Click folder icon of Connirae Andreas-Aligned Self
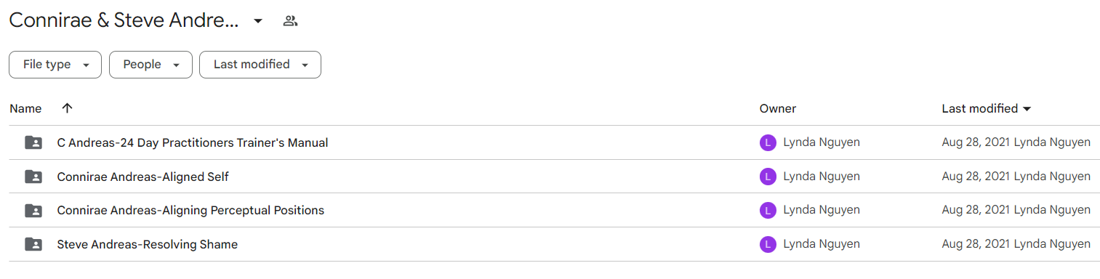 click(33, 177)
